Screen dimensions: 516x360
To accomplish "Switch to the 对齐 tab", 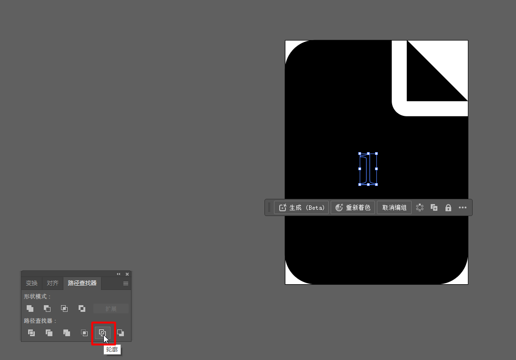I will coord(52,283).
